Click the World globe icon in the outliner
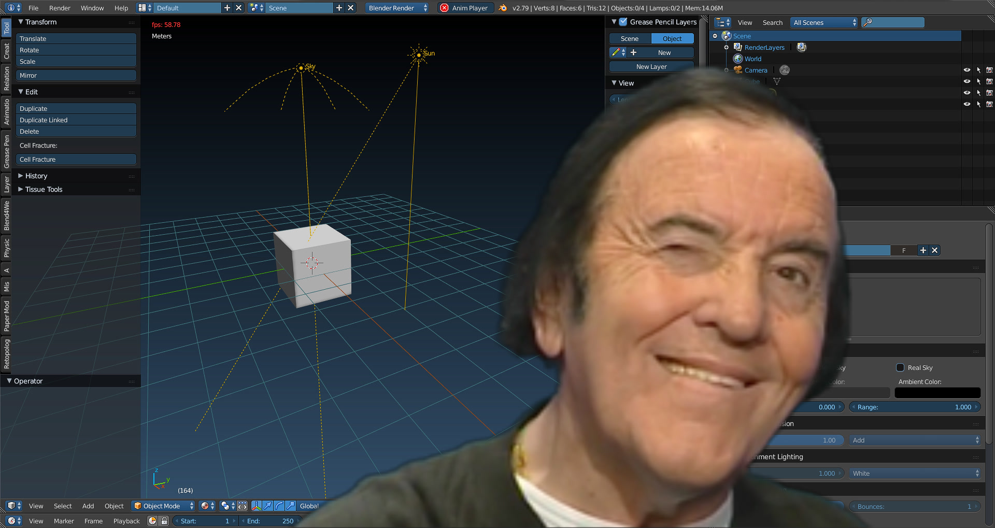 [738, 59]
